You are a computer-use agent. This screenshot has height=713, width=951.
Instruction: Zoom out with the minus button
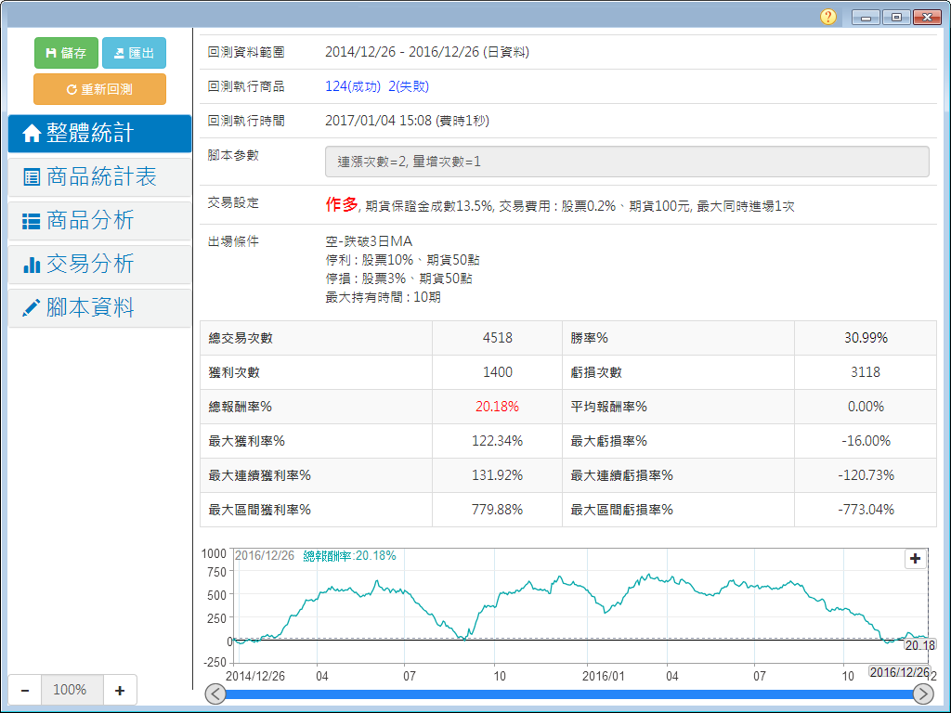pos(25,690)
